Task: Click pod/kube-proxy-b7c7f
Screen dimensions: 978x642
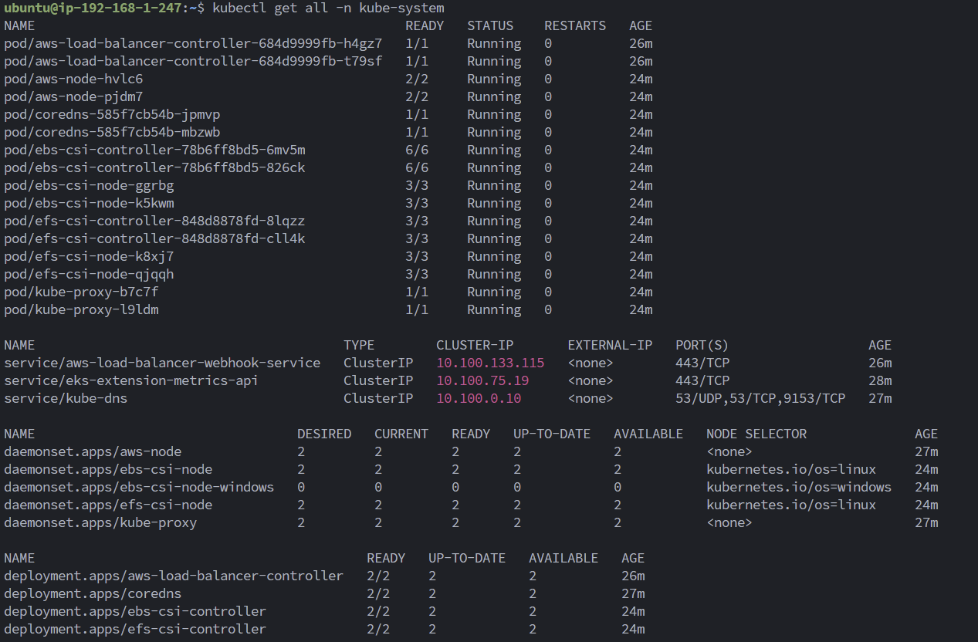Action: click(81, 292)
